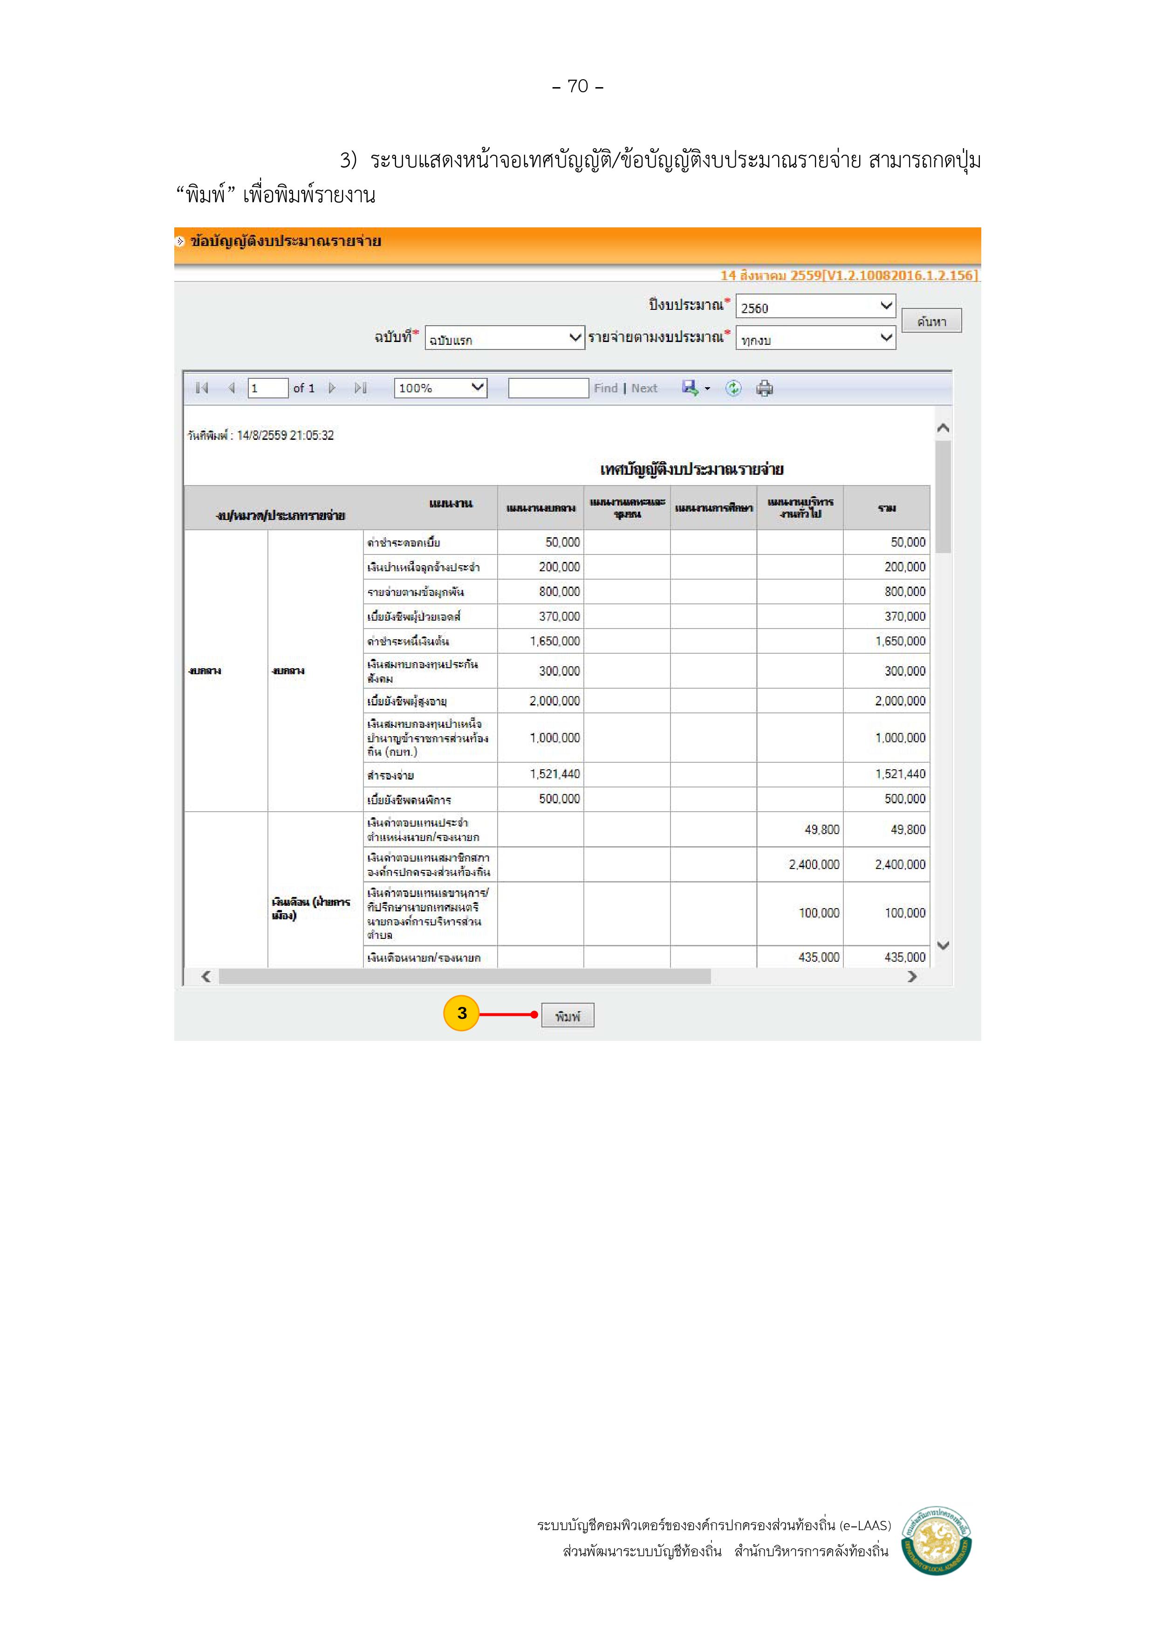1156x1635 pixels.
Task: Click the vertical scrollbar down arrow
Action: 943,946
